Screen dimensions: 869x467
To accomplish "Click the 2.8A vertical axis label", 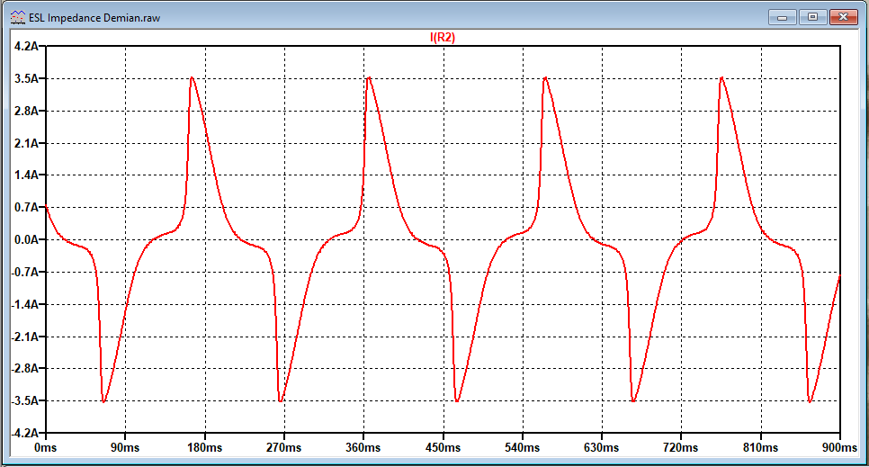I will [x=27, y=111].
